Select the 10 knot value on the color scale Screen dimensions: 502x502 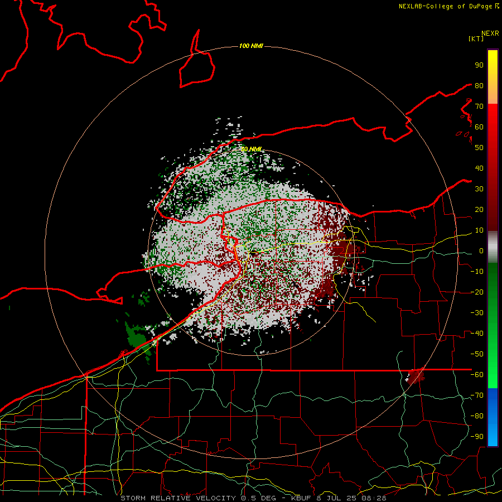point(479,230)
